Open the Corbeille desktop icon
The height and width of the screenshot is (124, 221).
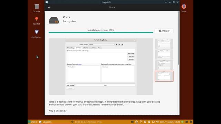pyautogui.click(x=37, y=8)
